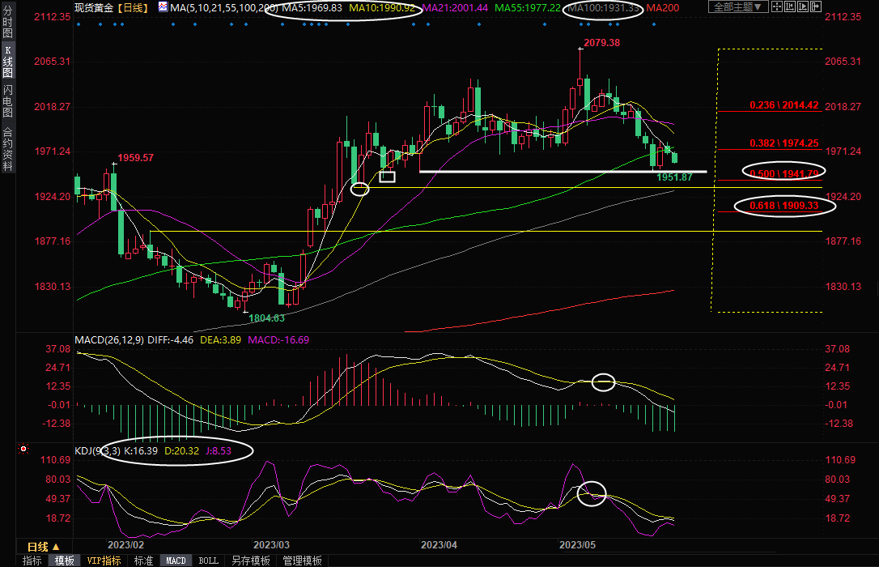Click the 0.618 Fibonacci level label
Image resolution: width=879 pixels, height=567 pixels.
(x=784, y=206)
